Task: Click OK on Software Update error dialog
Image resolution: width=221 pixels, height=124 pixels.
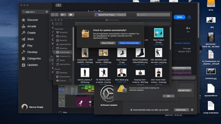Action: (x=169, y=96)
